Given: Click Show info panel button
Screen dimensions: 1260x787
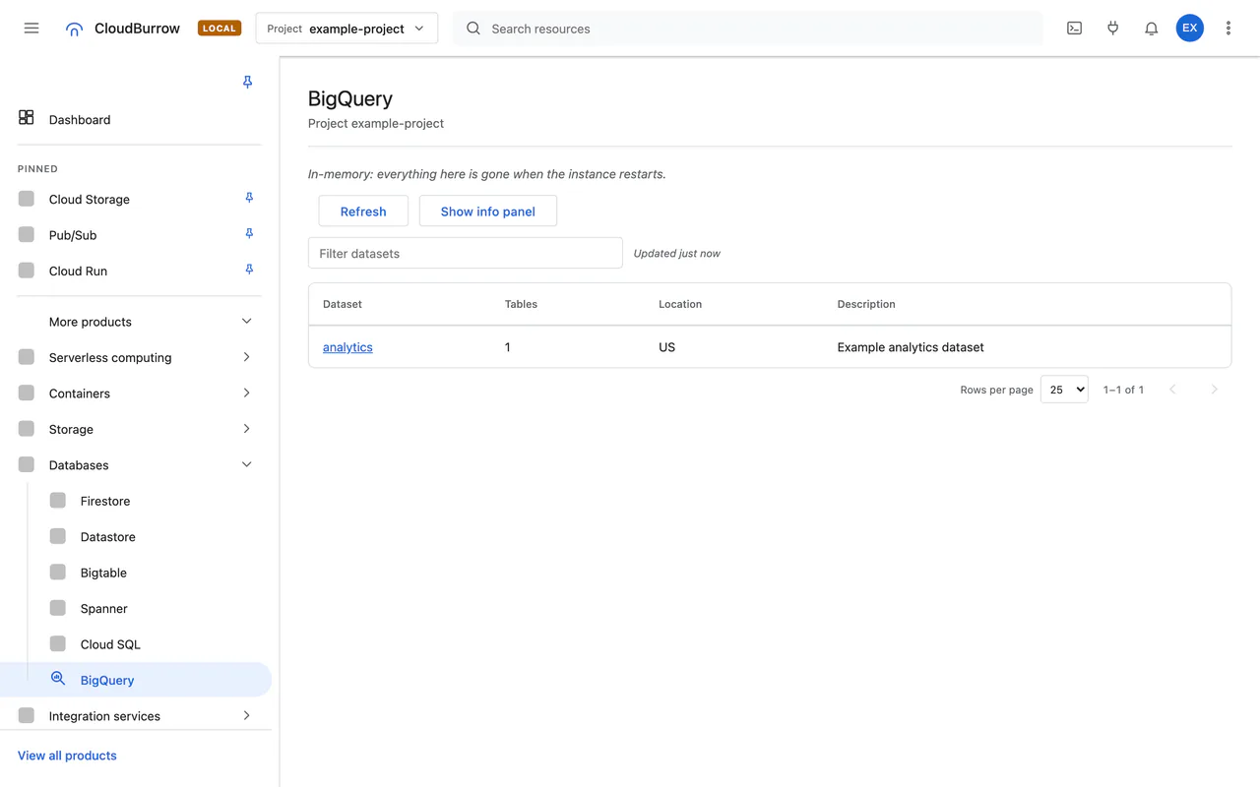Looking at the screenshot, I should pos(488,212).
